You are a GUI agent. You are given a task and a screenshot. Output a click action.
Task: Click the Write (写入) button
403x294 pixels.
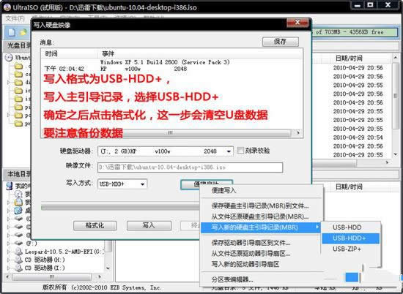click(x=149, y=225)
